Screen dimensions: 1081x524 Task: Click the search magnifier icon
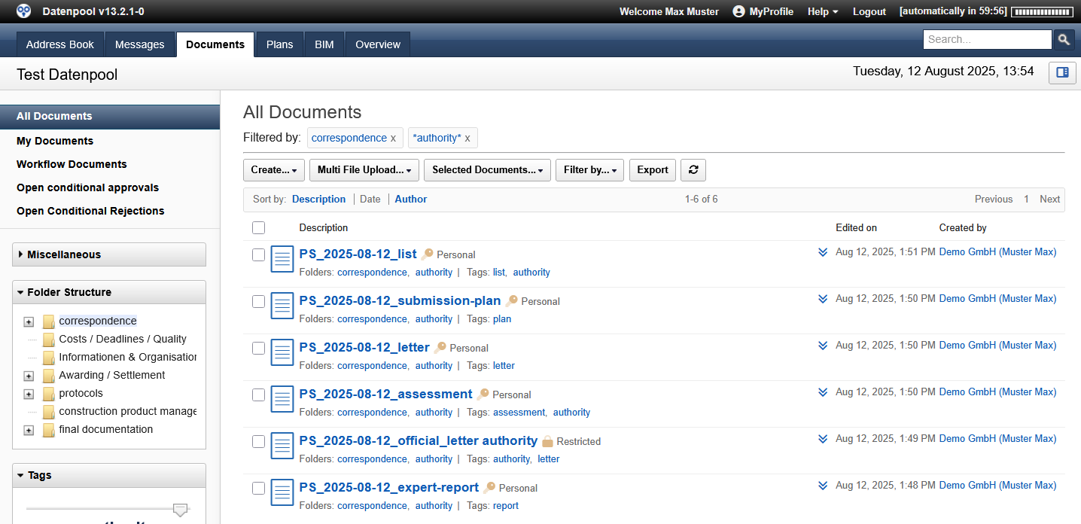(x=1063, y=40)
